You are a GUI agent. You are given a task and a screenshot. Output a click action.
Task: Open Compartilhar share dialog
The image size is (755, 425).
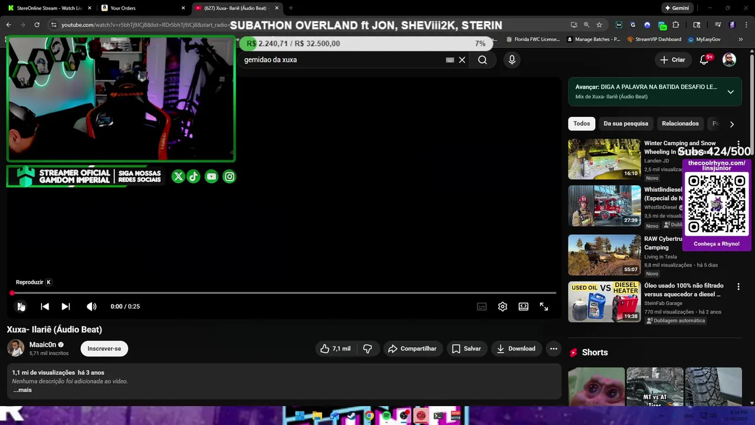click(x=412, y=349)
